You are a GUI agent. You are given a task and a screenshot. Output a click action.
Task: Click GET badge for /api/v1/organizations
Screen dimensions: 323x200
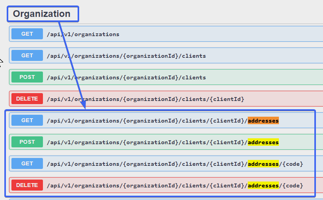pyautogui.click(x=27, y=34)
